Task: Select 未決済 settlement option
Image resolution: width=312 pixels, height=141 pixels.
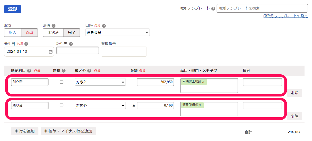Action: click(53, 33)
